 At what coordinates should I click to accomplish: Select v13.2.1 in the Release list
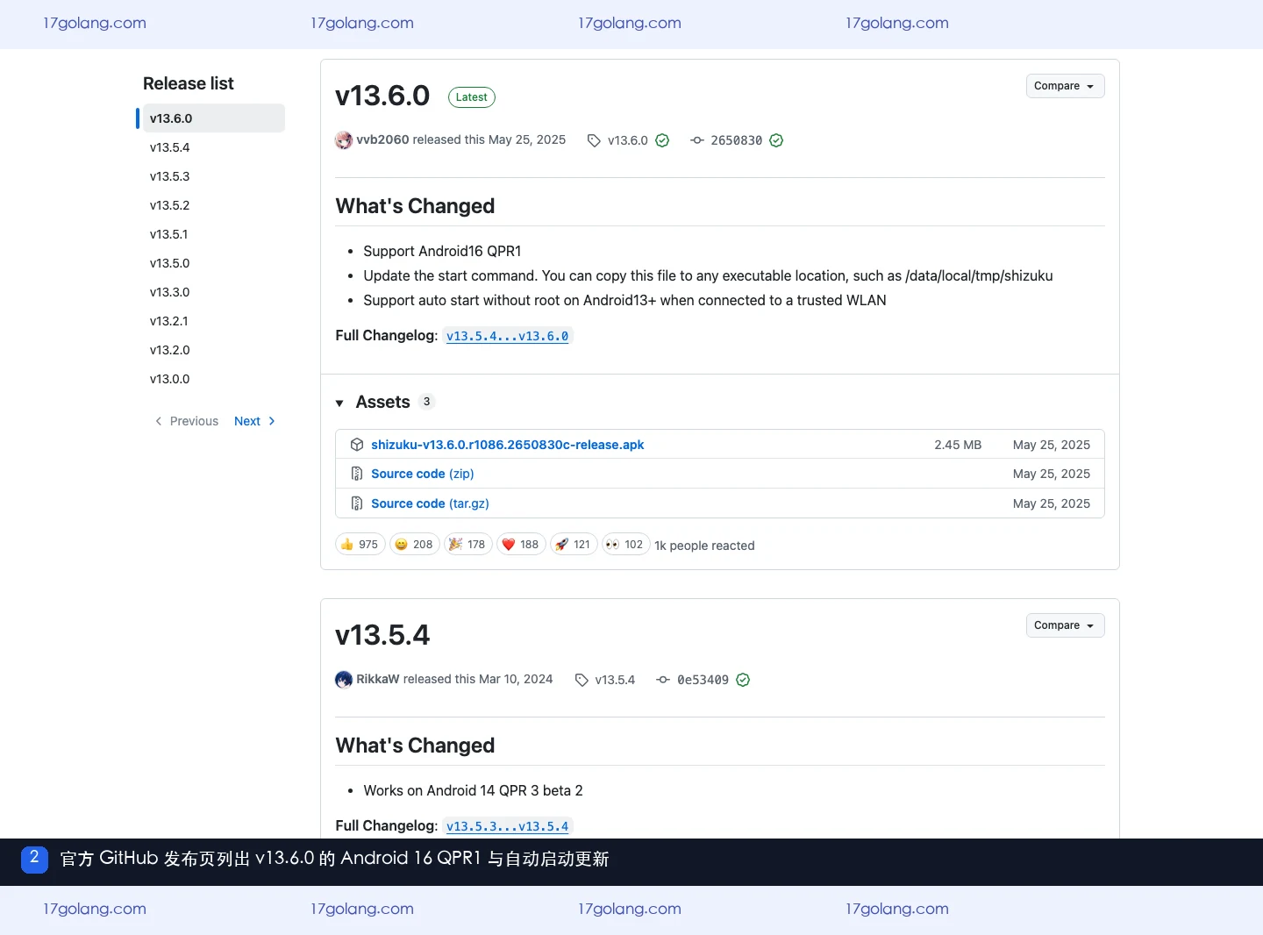coord(214,321)
